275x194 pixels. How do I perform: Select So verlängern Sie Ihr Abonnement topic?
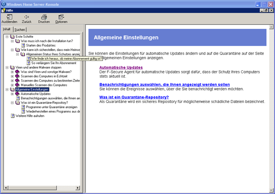[x=54, y=63]
